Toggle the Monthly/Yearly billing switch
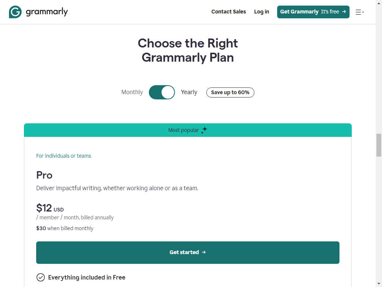The width and height of the screenshot is (382, 287). (162, 92)
